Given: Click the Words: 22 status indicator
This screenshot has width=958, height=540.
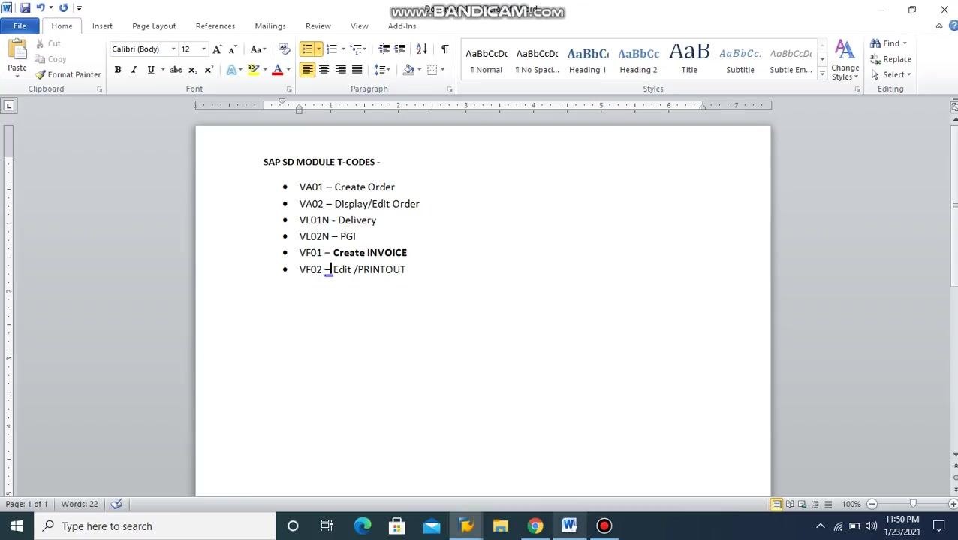Looking at the screenshot, I should (x=80, y=504).
